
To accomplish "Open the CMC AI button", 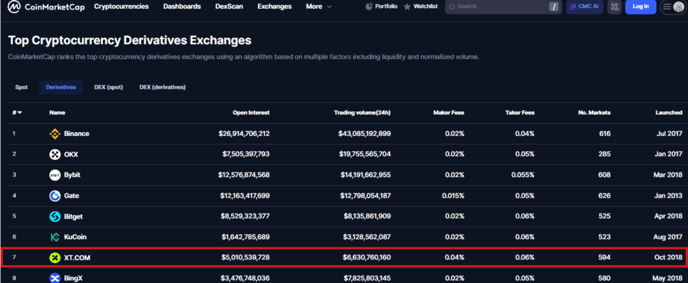I will pos(585,7).
